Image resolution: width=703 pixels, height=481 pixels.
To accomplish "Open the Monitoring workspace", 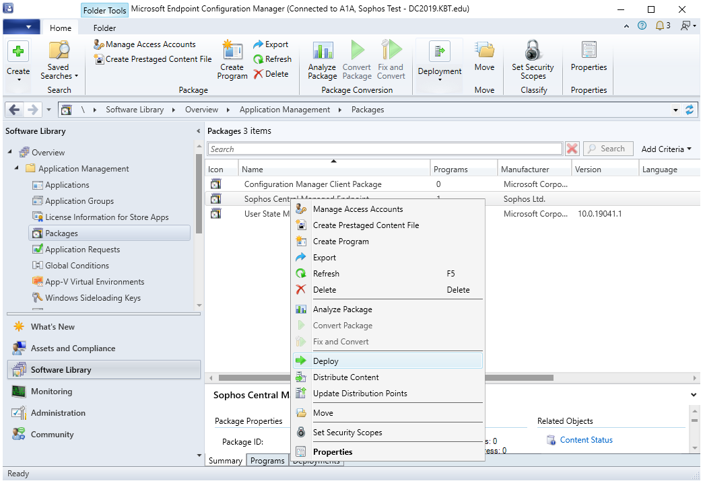I will click(51, 392).
